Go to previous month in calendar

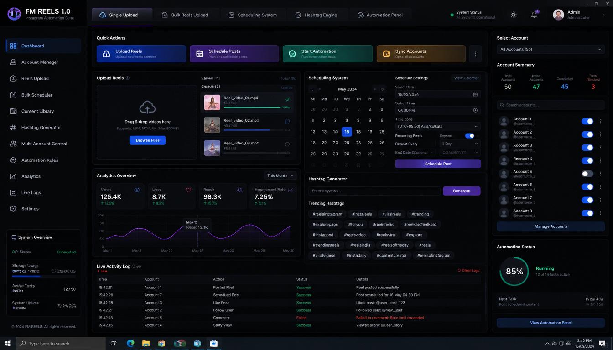click(x=312, y=89)
